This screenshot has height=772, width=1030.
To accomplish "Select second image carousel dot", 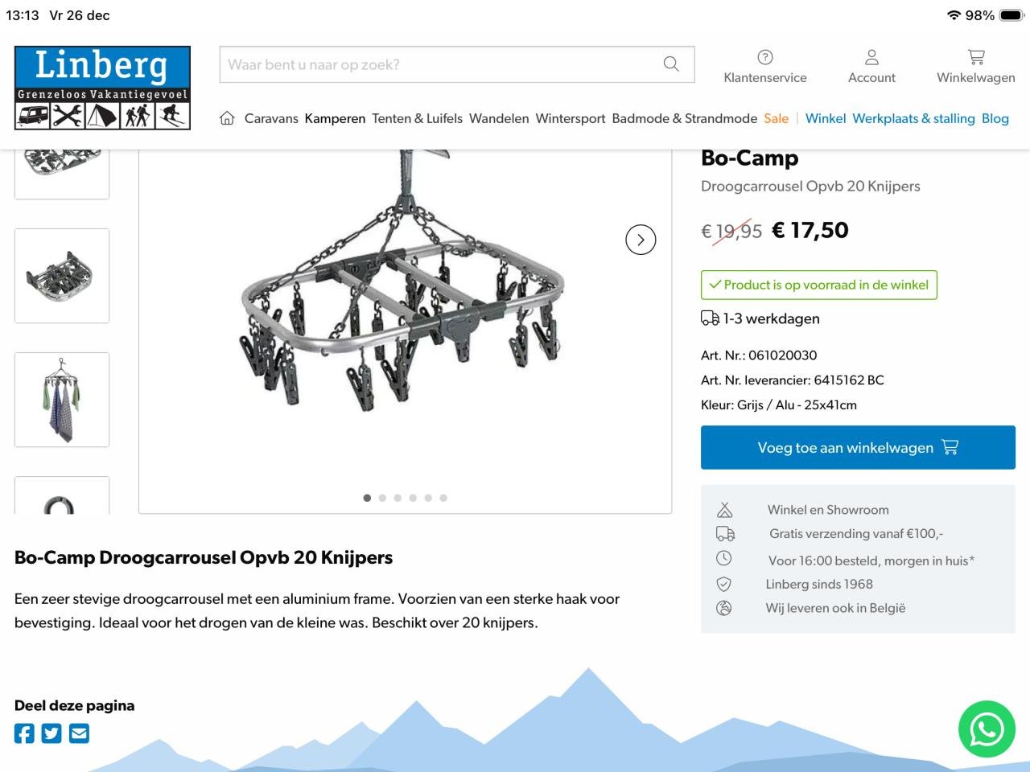I will point(382,498).
